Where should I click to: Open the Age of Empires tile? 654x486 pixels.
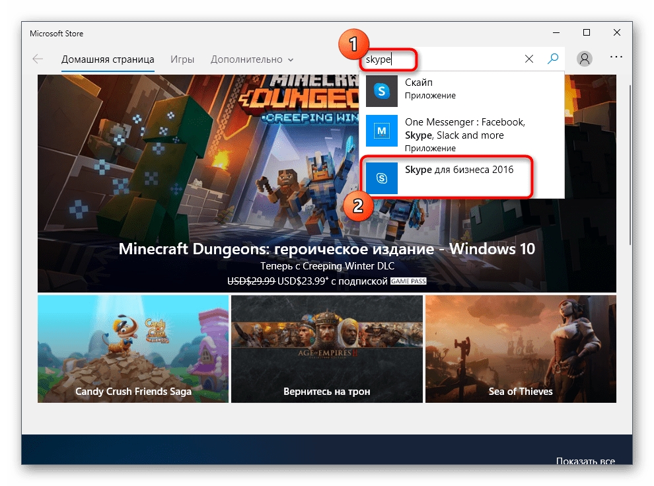[x=326, y=349]
